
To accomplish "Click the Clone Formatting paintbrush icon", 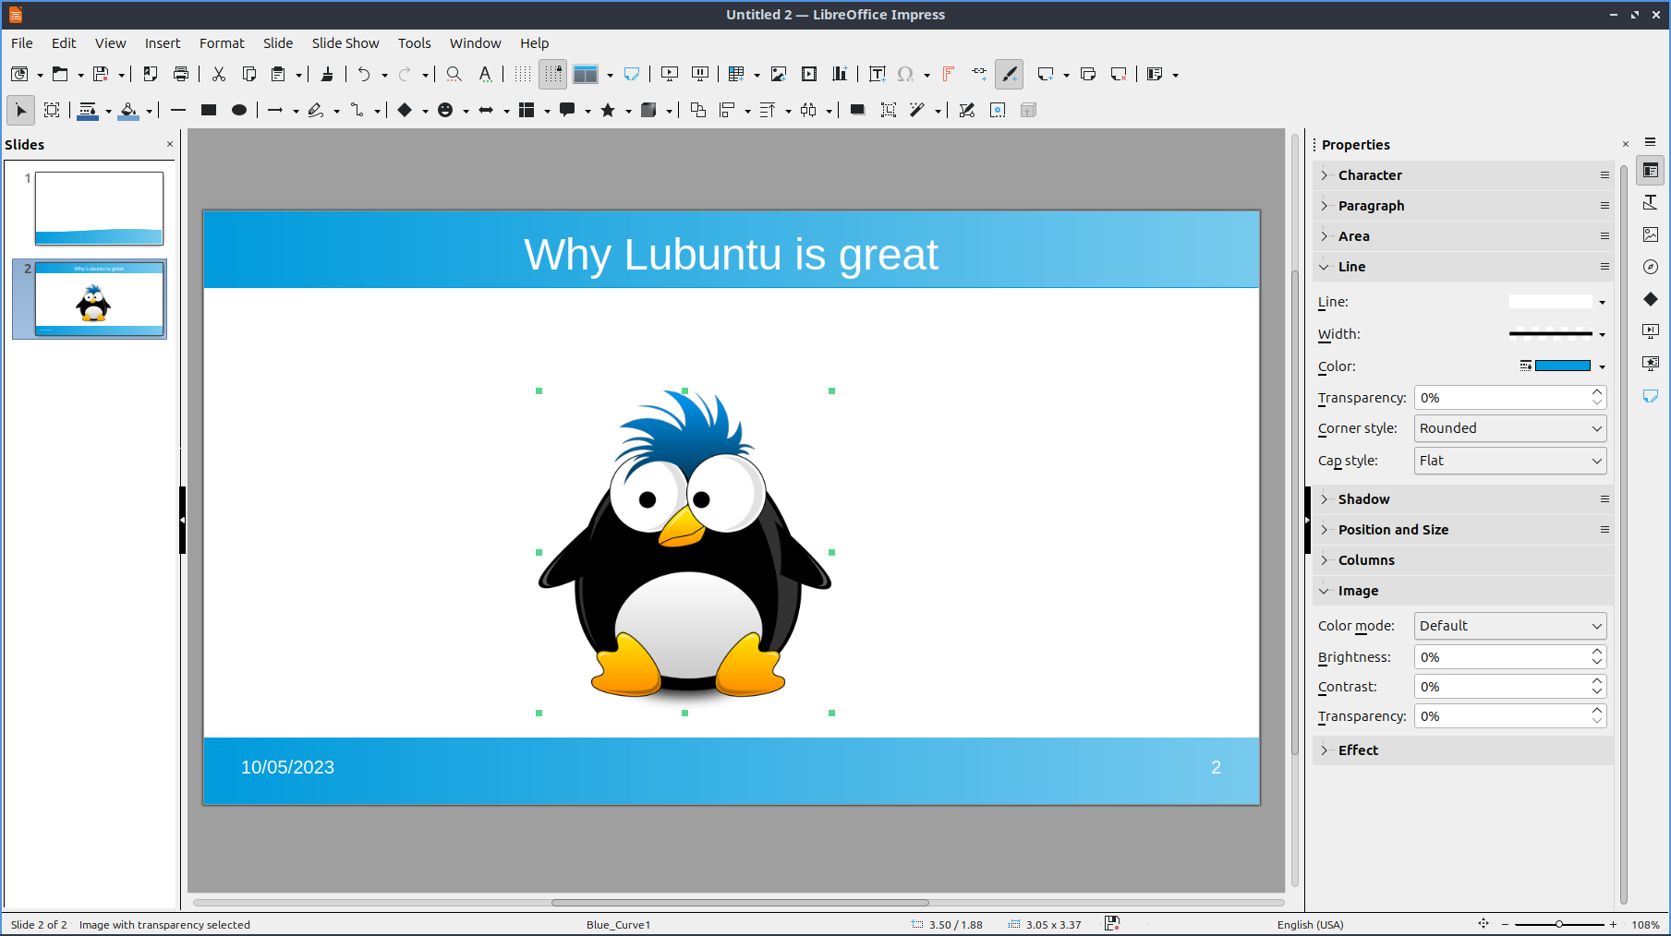I will tap(327, 74).
